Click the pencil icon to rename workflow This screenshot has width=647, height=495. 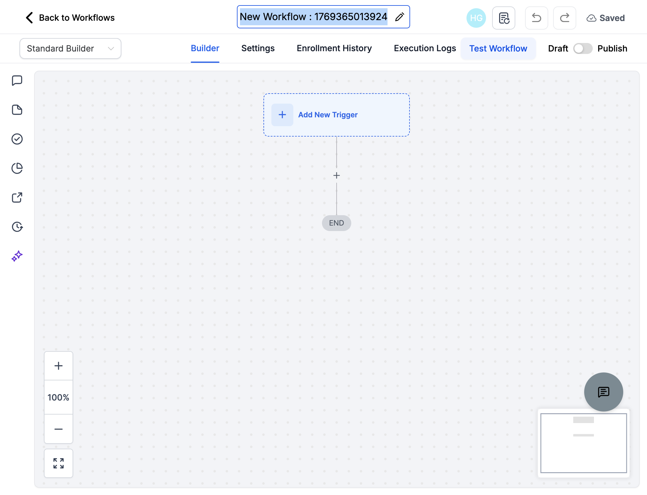(399, 17)
